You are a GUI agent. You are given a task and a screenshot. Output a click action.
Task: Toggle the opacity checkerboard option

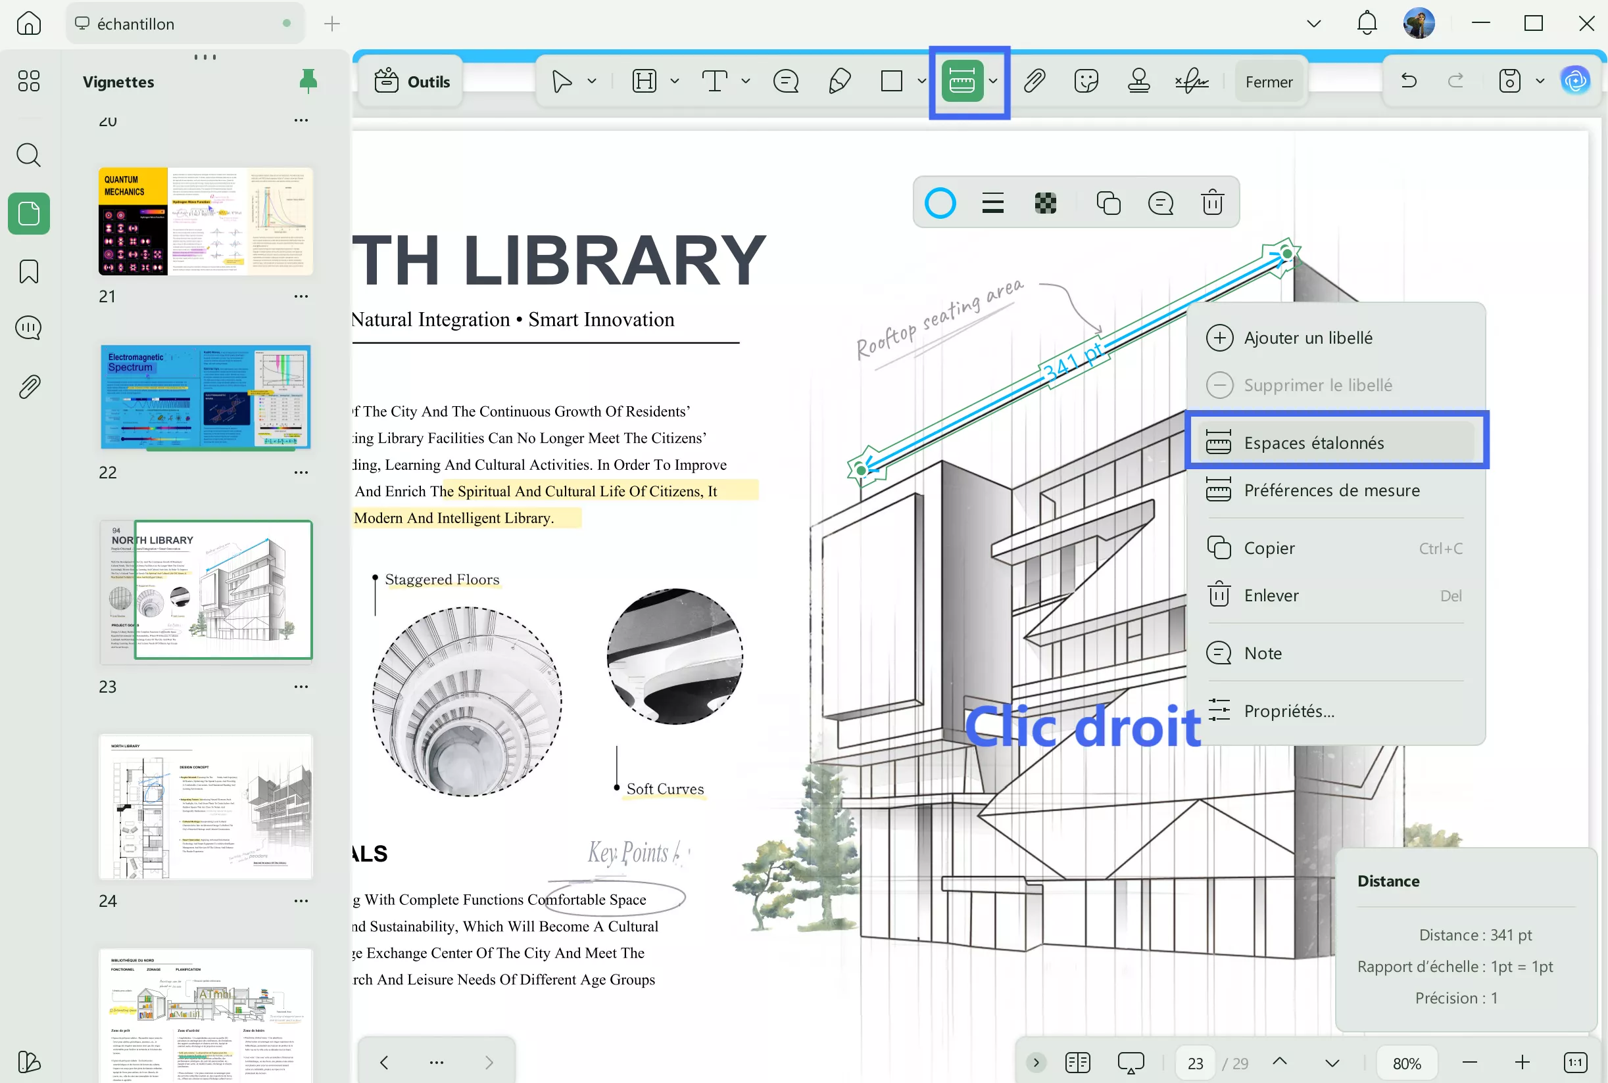1044,202
